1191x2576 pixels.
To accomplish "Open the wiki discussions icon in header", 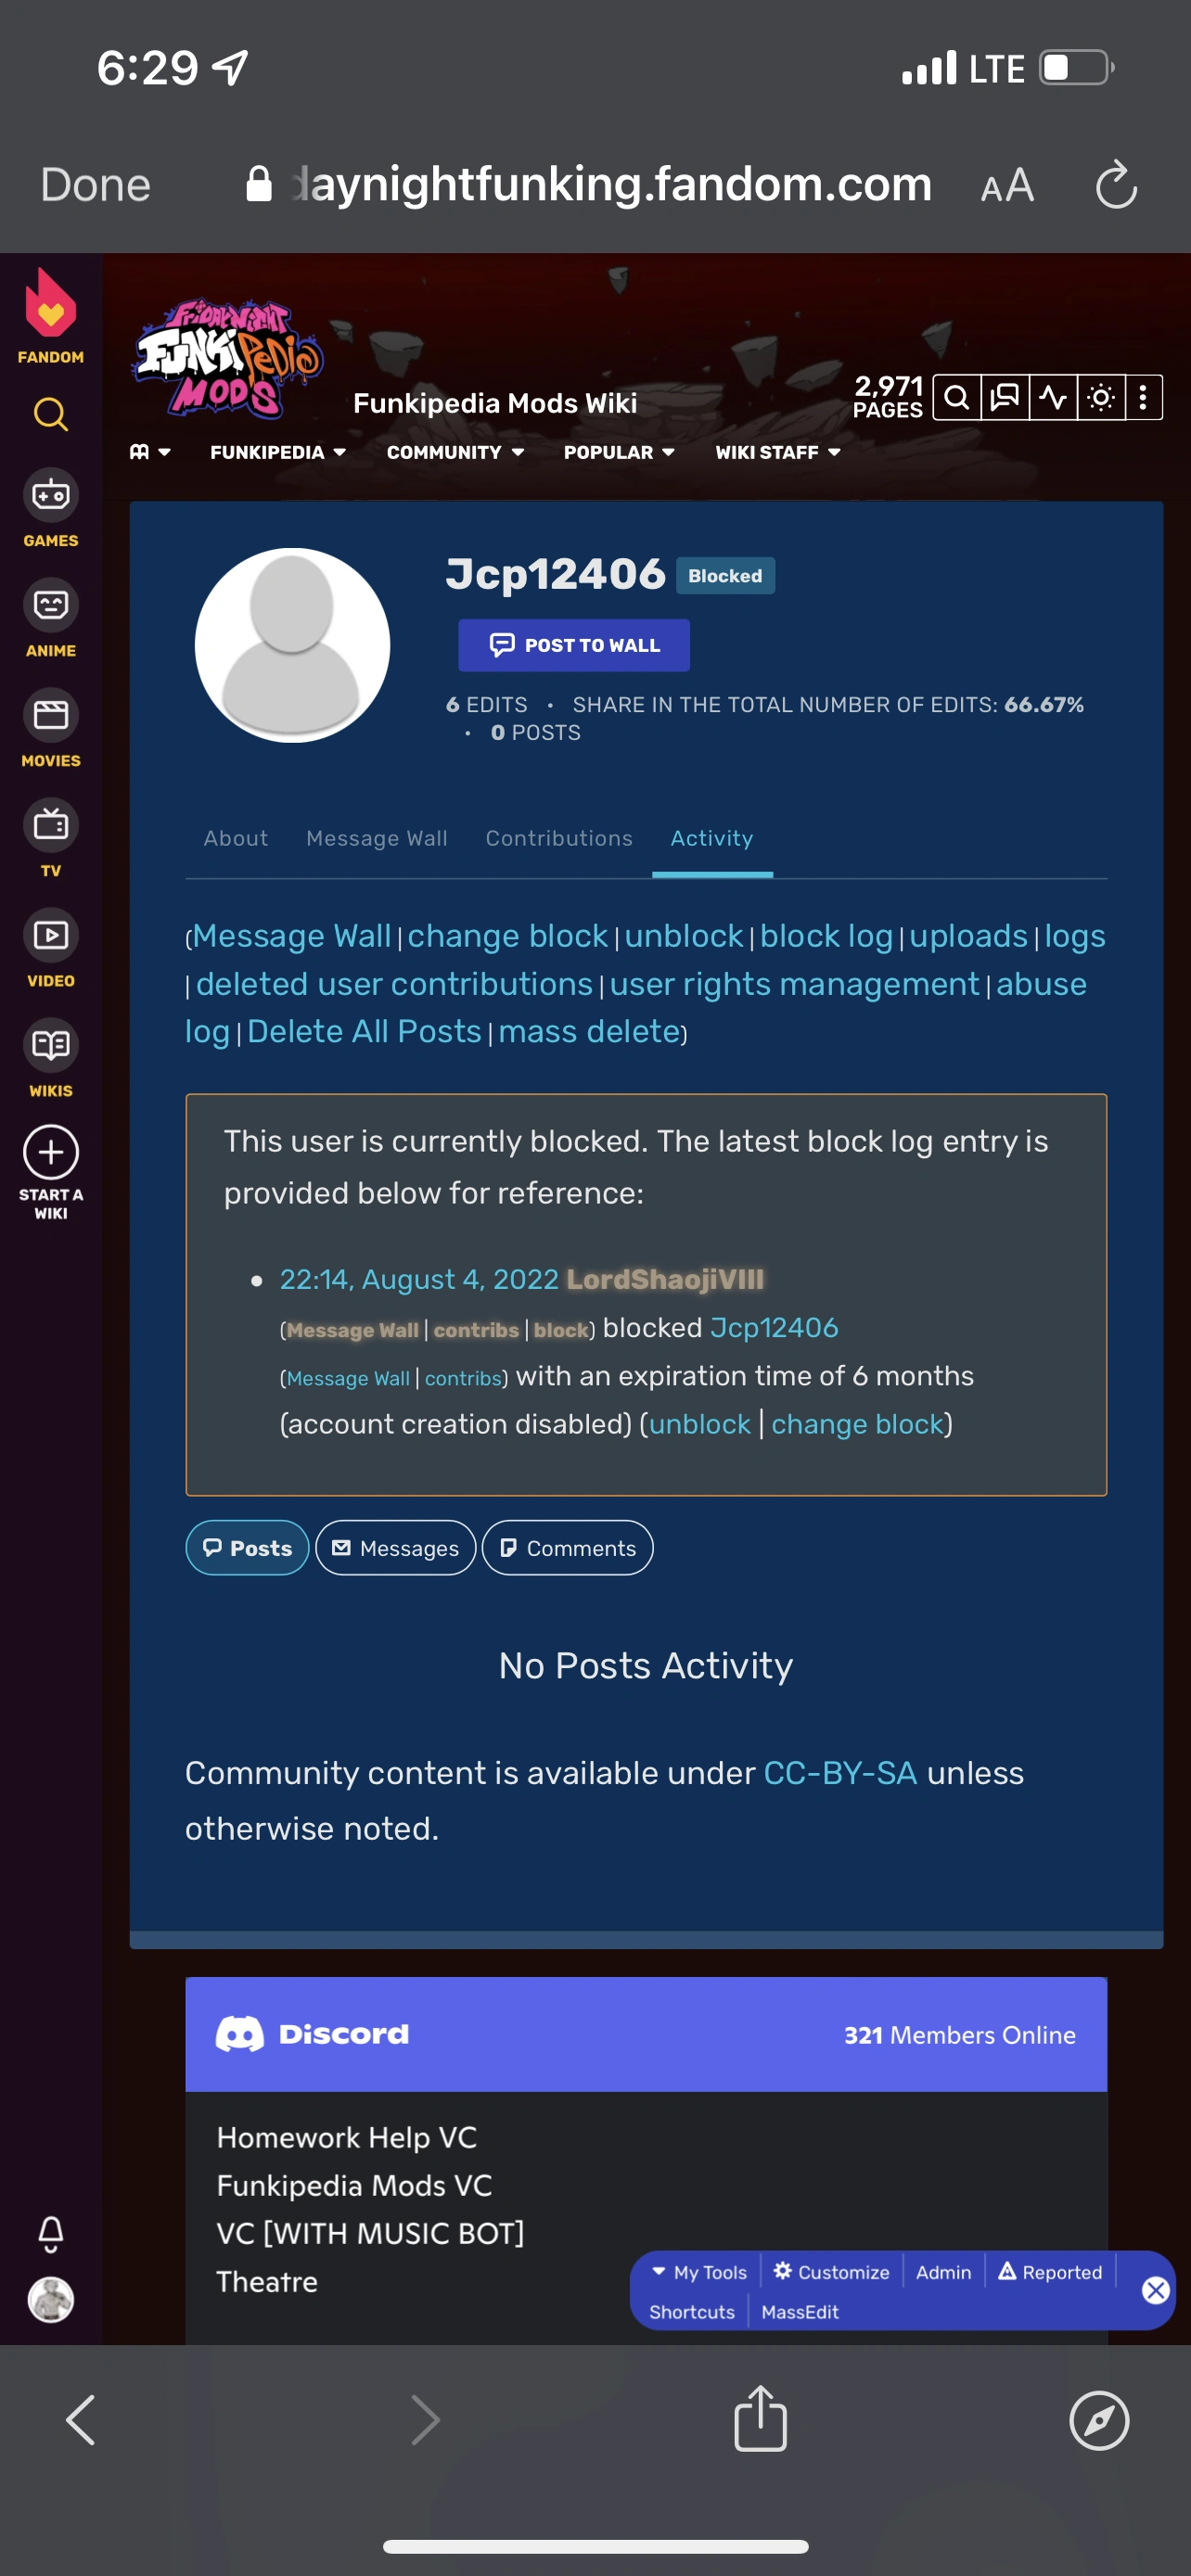I will point(1005,398).
